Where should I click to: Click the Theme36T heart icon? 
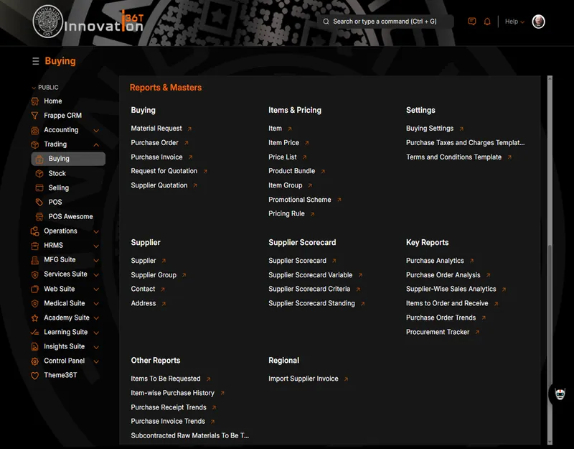click(34, 376)
